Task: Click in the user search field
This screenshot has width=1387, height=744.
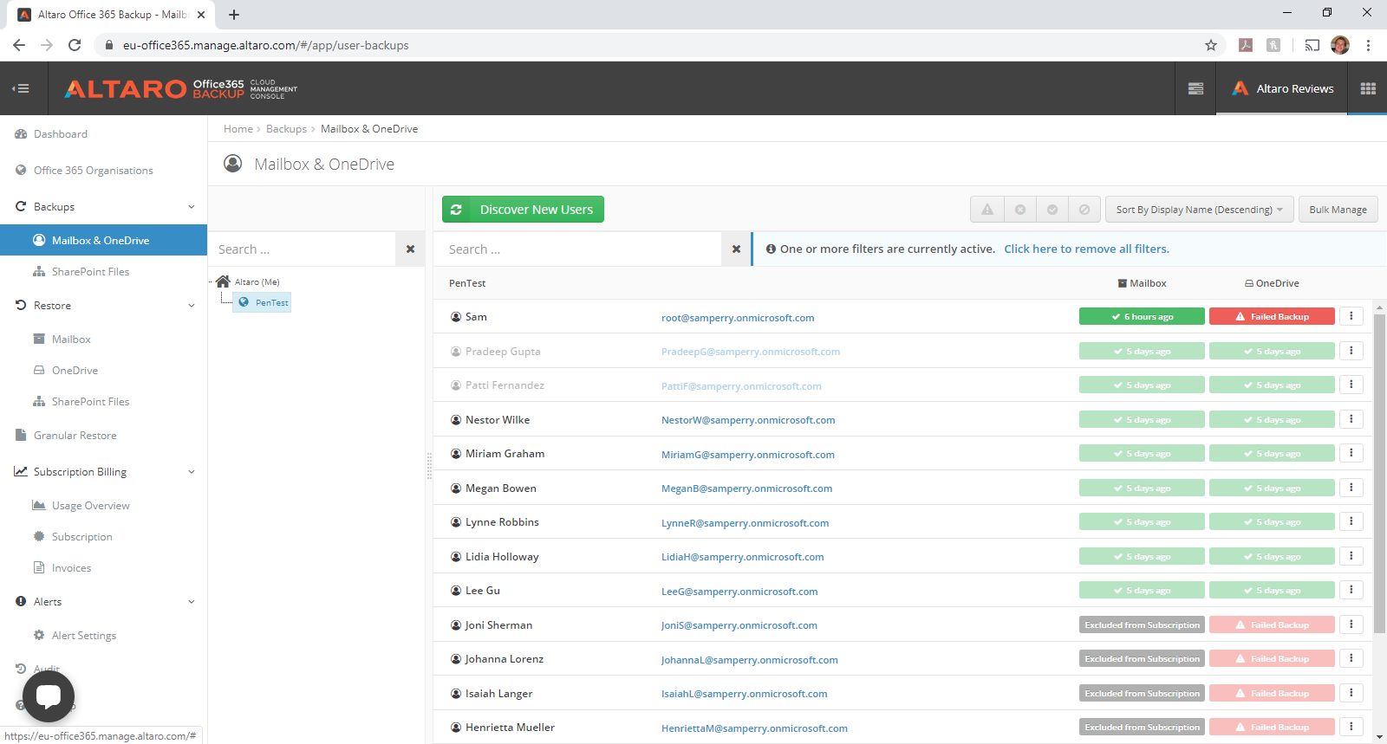Action: point(577,249)
